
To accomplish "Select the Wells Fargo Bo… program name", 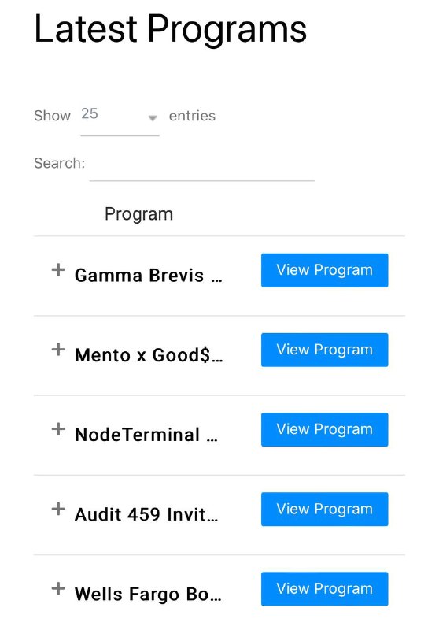I will (x=148, y=595).
